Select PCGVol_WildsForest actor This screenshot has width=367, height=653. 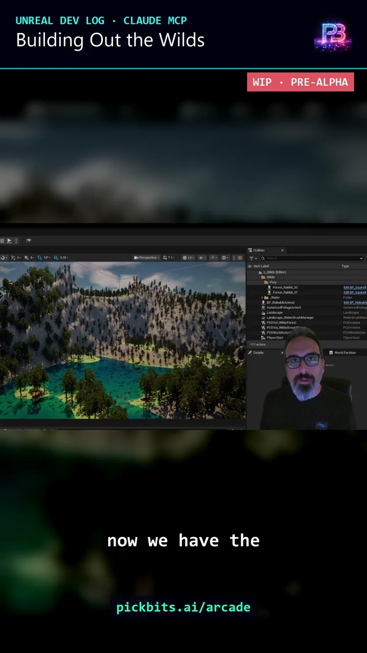pos(307,322)
